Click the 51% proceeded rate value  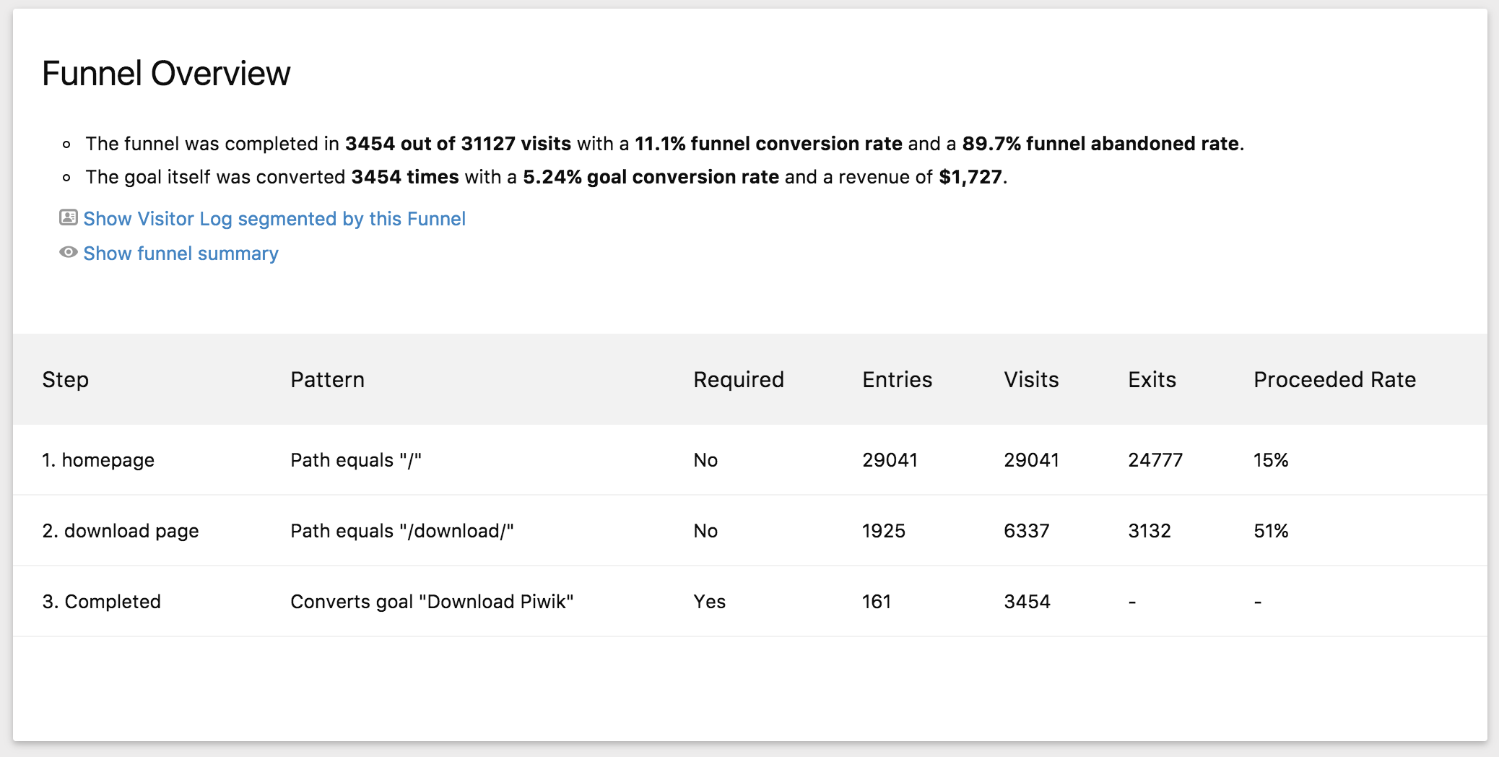(x=1271, y=531)
